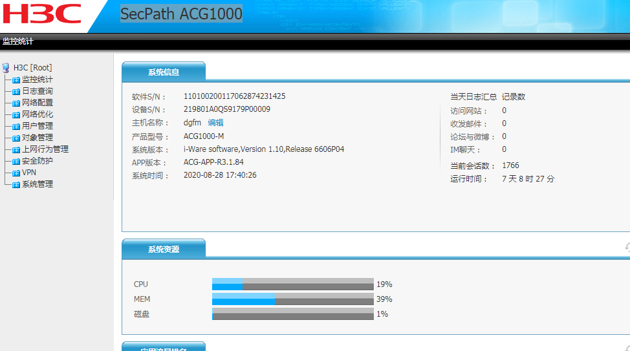This screenshot has height=351, width=630.
Task: Go to 用户管理 in the tree
Action: (38, 126)
